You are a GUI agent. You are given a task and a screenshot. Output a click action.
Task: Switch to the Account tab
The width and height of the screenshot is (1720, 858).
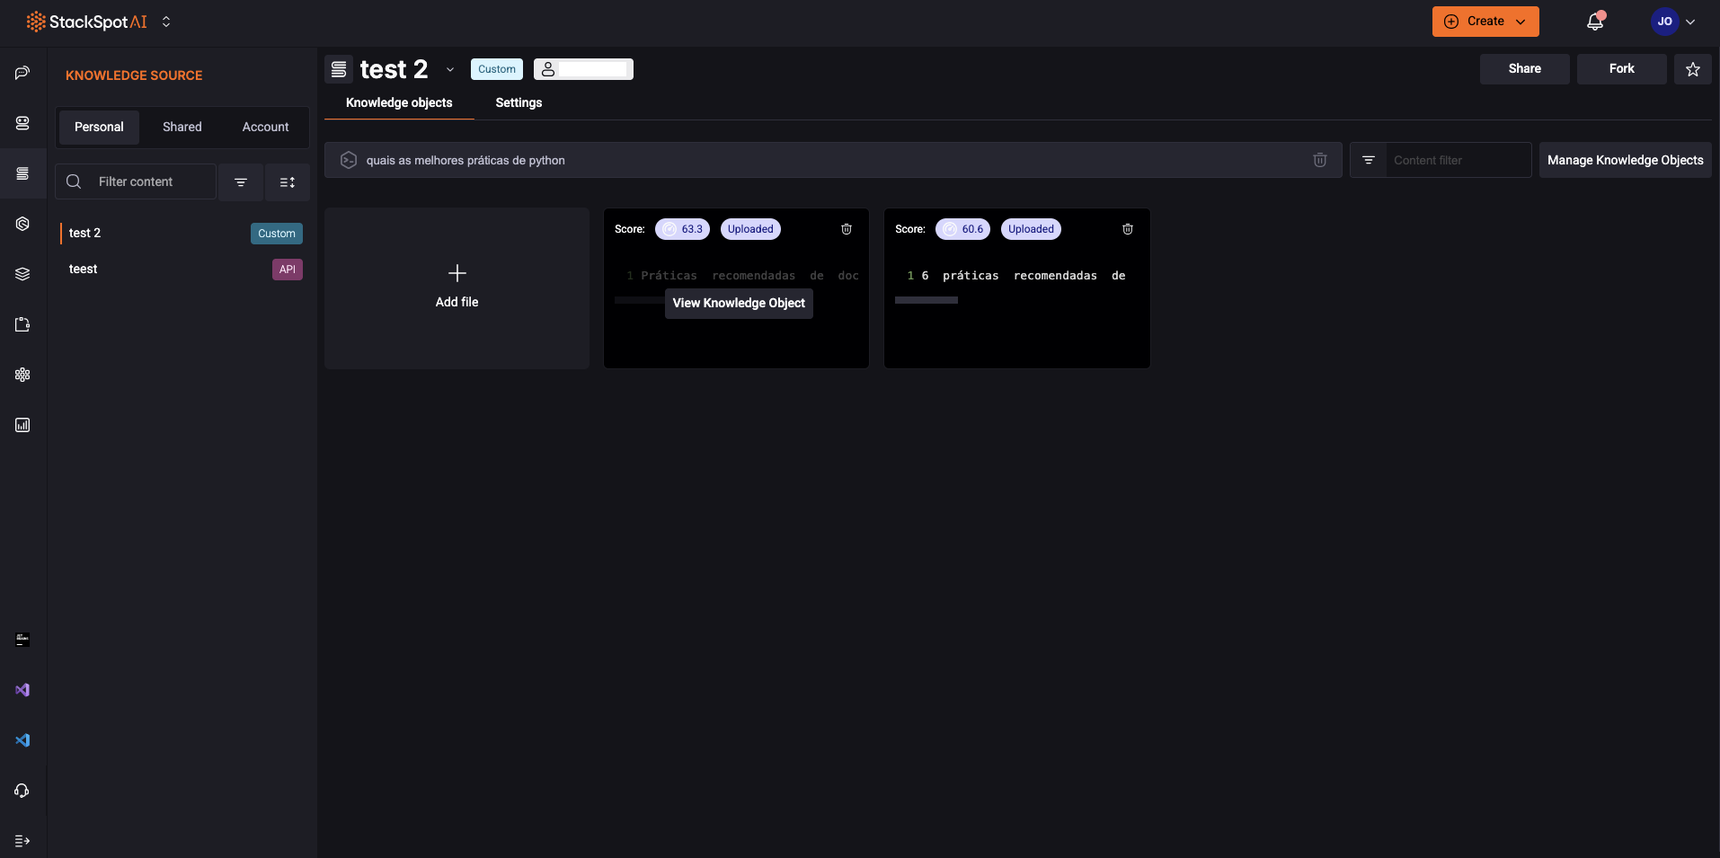coord(265,127)
